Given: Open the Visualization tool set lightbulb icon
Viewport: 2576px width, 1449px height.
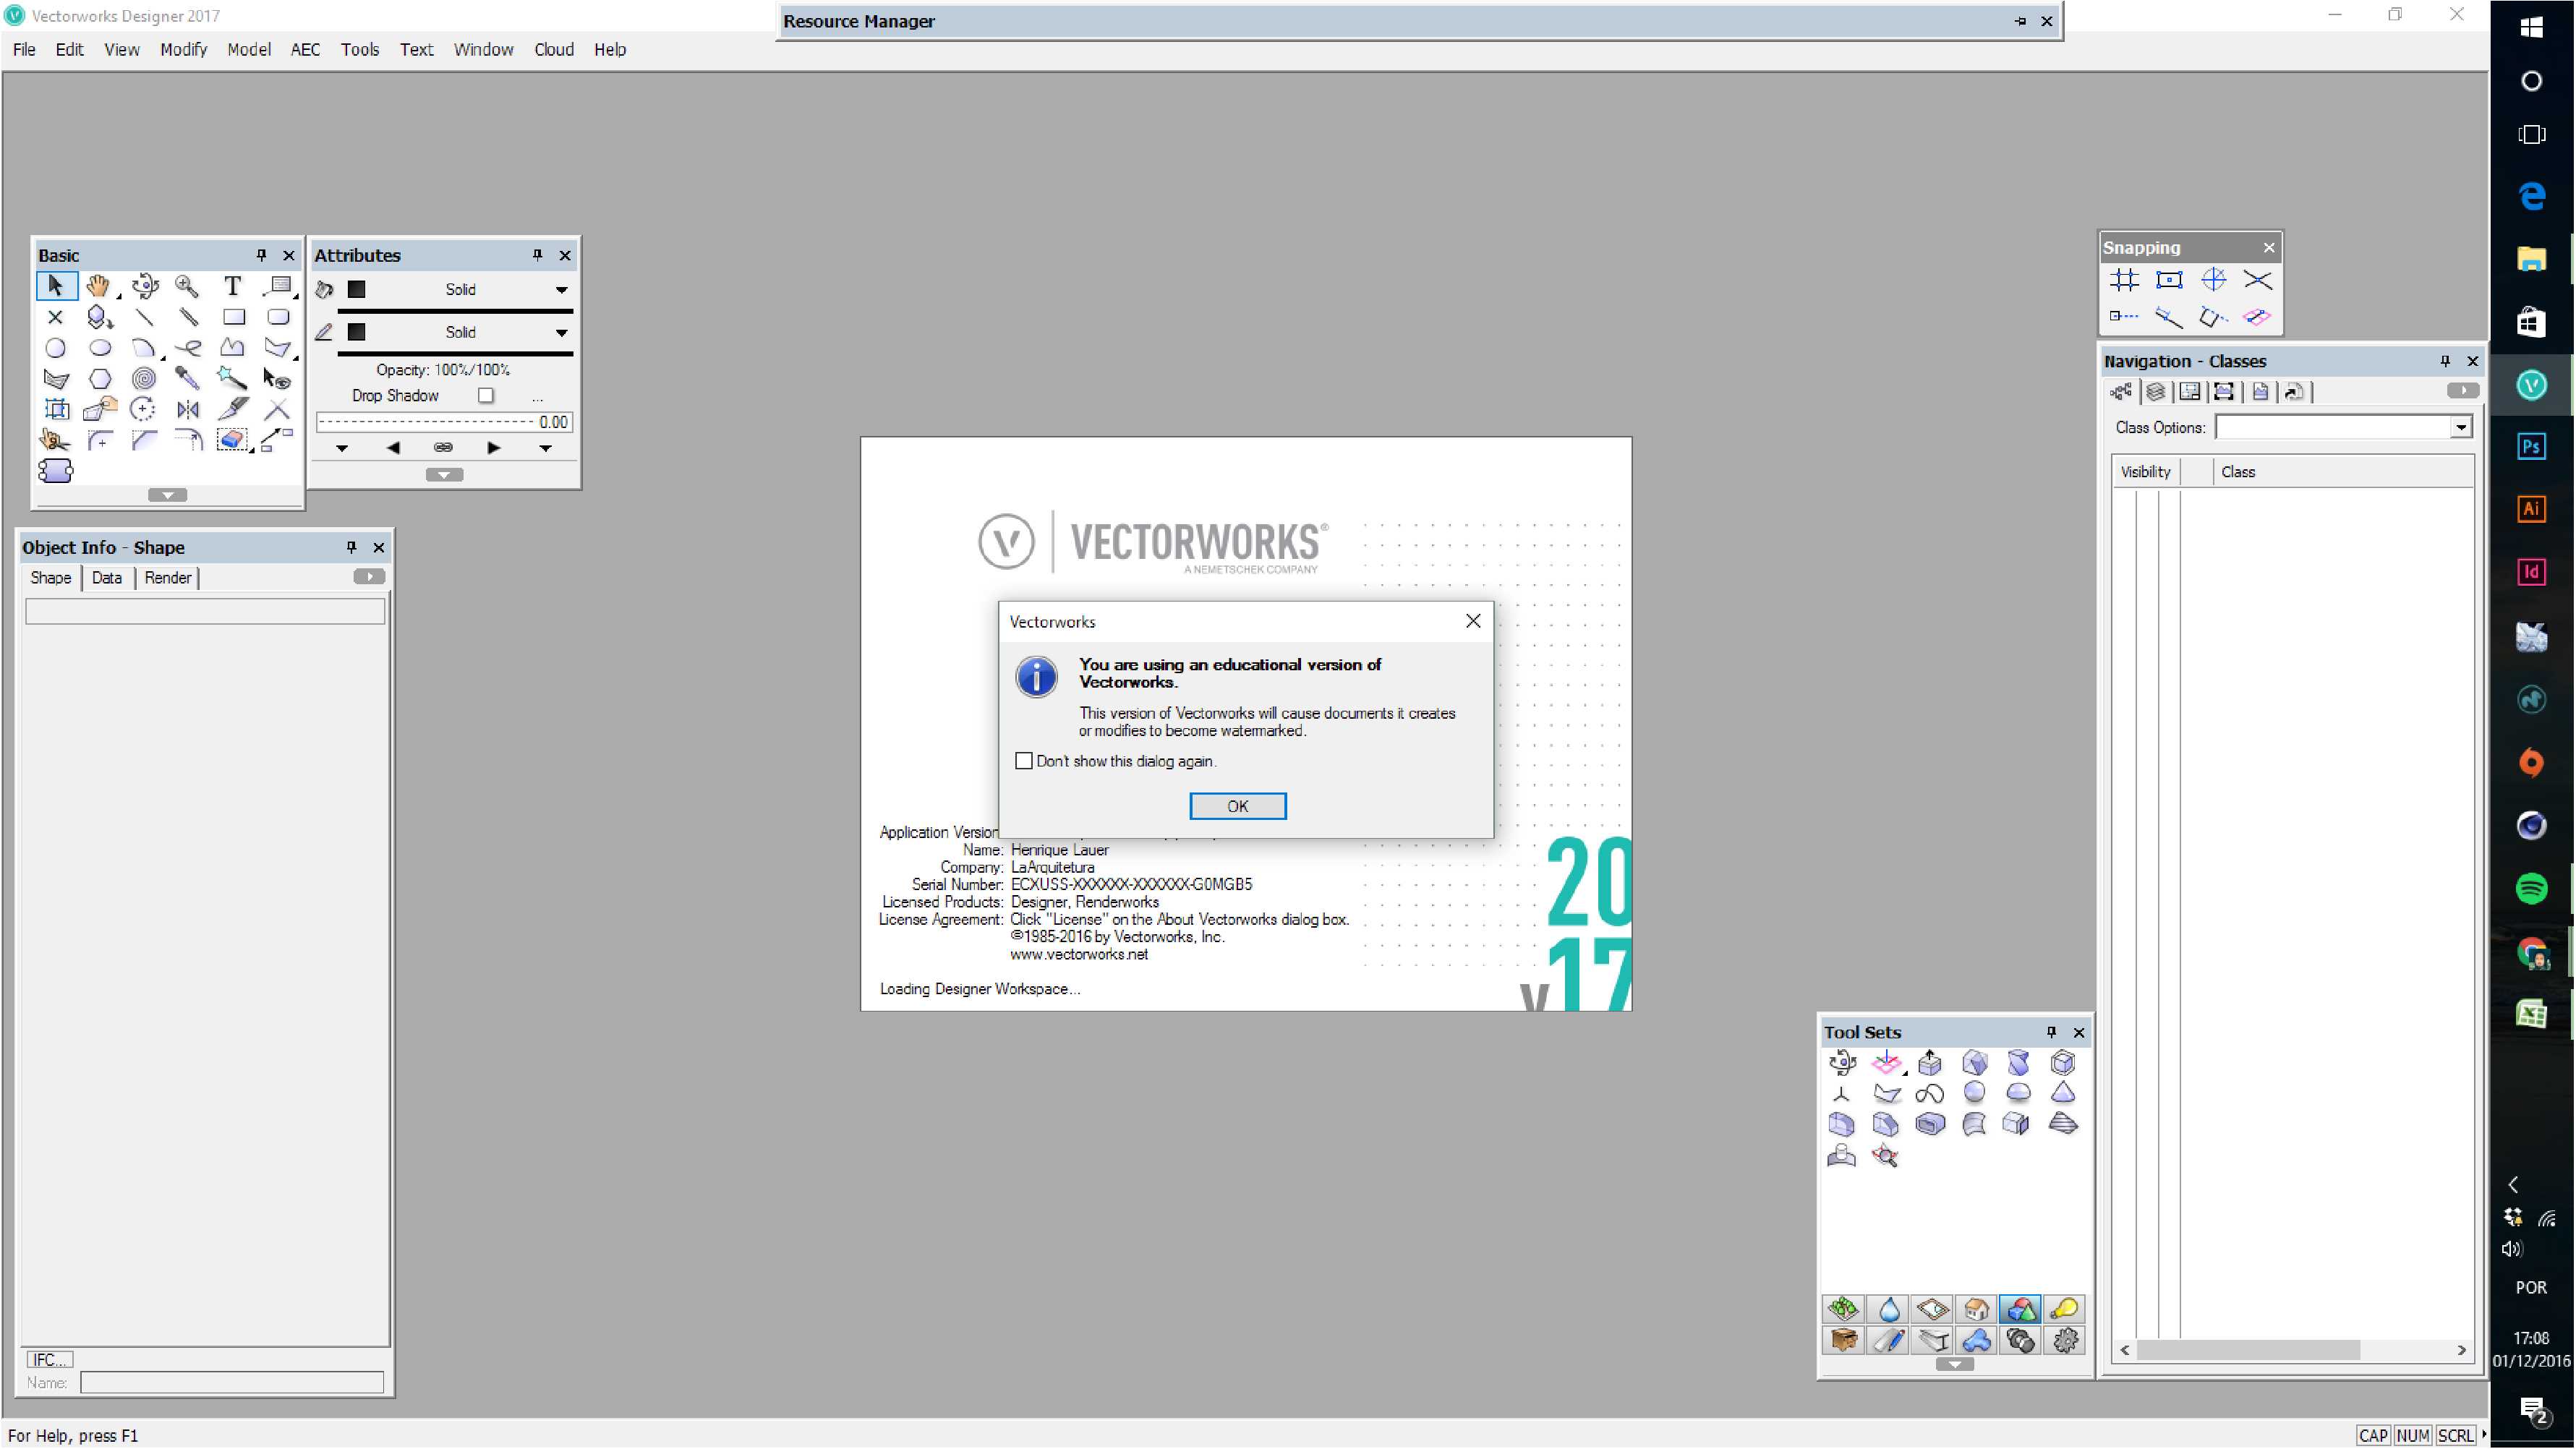Looking at the screenshot, I should 2065,1308.
